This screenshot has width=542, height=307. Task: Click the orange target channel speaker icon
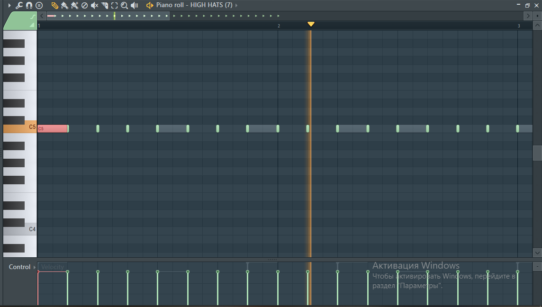coord(149,5)
